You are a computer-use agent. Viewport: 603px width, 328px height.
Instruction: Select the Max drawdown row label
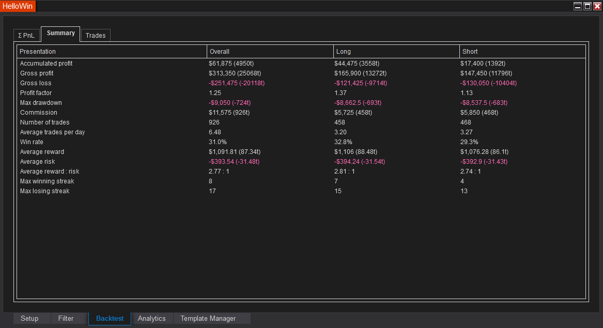[41, 103]
